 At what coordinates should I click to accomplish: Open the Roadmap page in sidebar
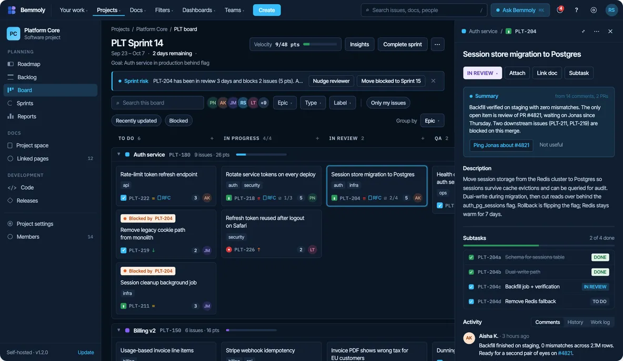(51, 64)
